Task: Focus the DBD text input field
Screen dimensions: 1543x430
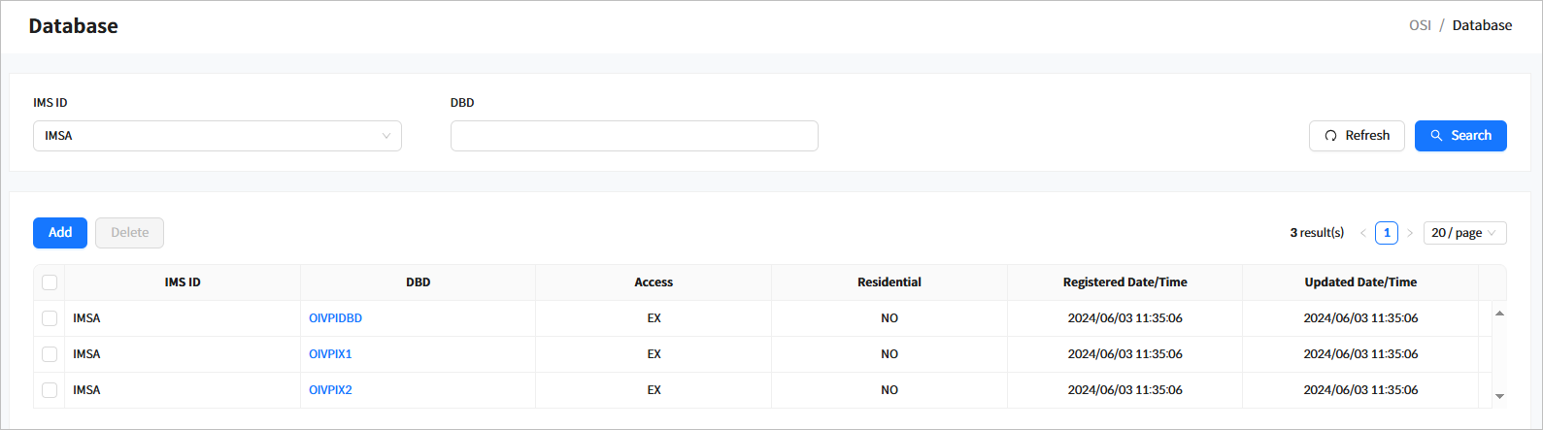Action: coord(634,136)
